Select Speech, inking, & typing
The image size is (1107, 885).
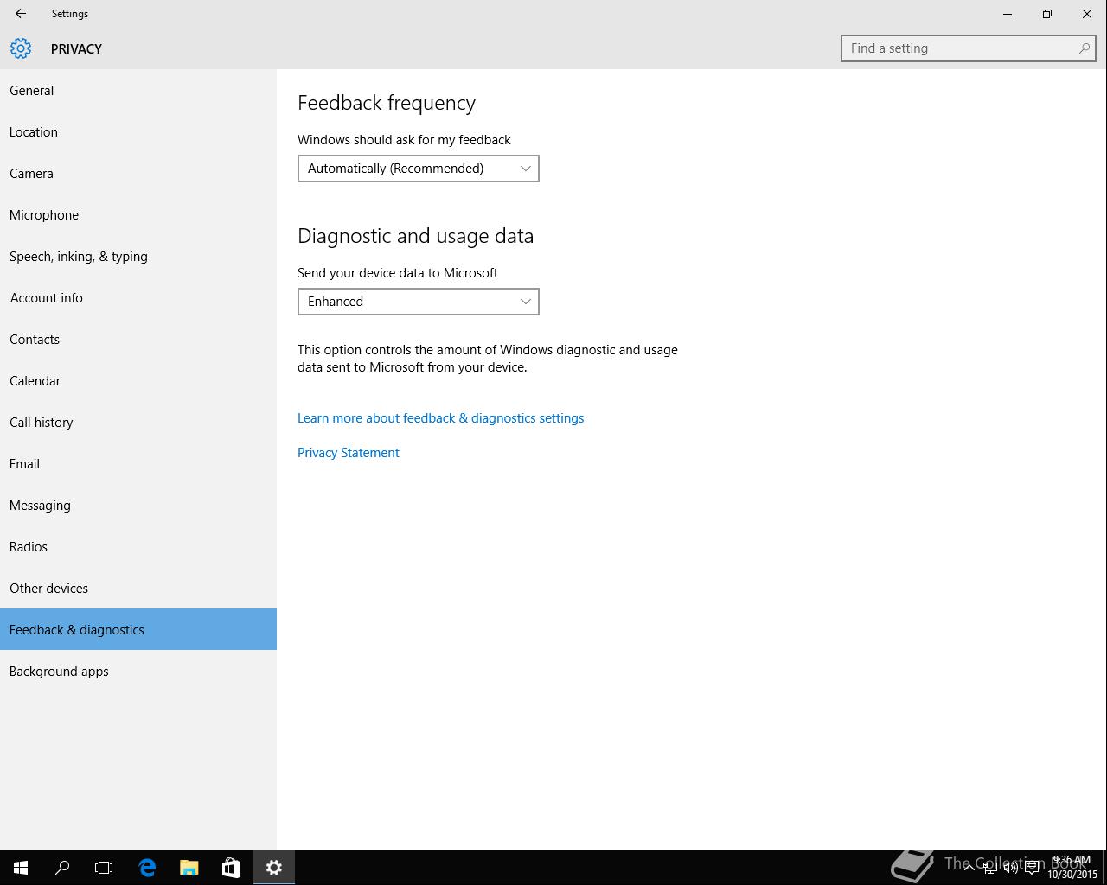tap(138, 257)
